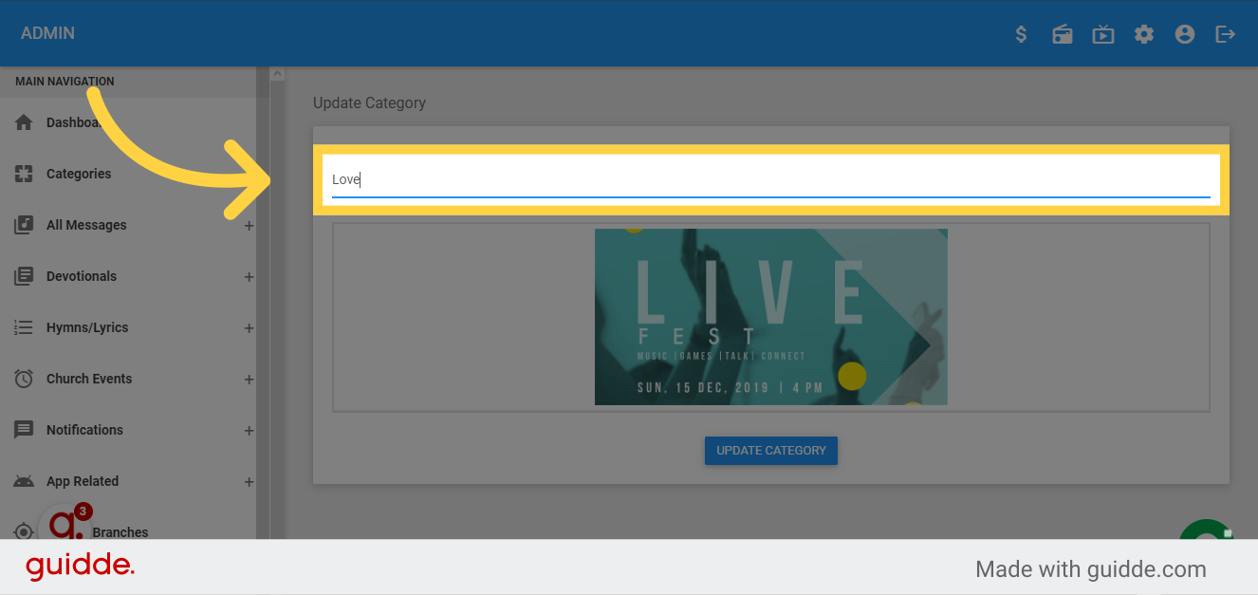Screen dimensions: 1258x595
Task: Select Branches in the sidebar navigation
Action: [x=121, y=532]
